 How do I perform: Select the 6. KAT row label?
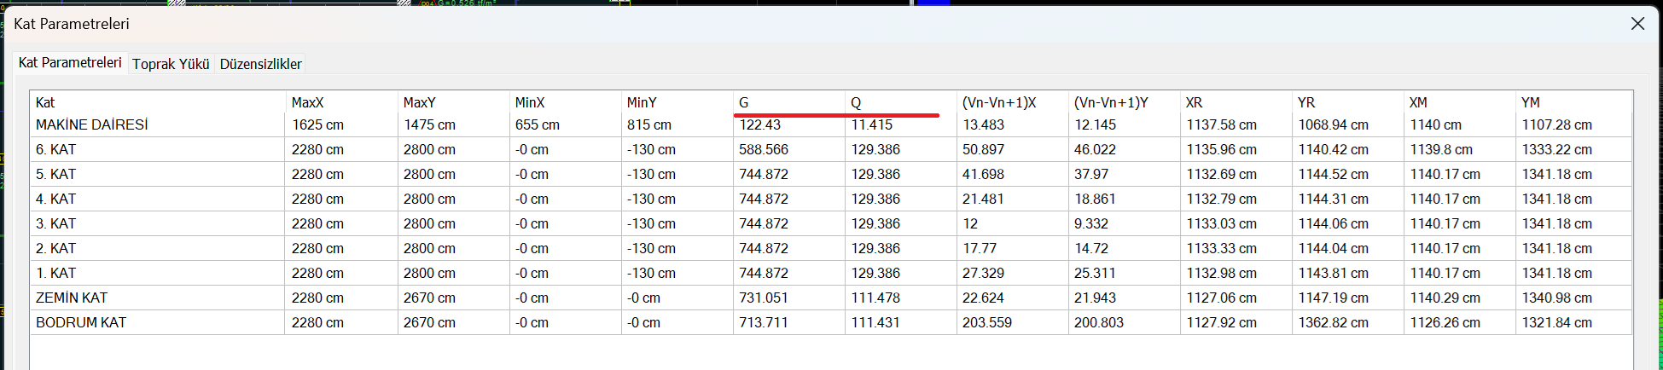pos(56,150)
